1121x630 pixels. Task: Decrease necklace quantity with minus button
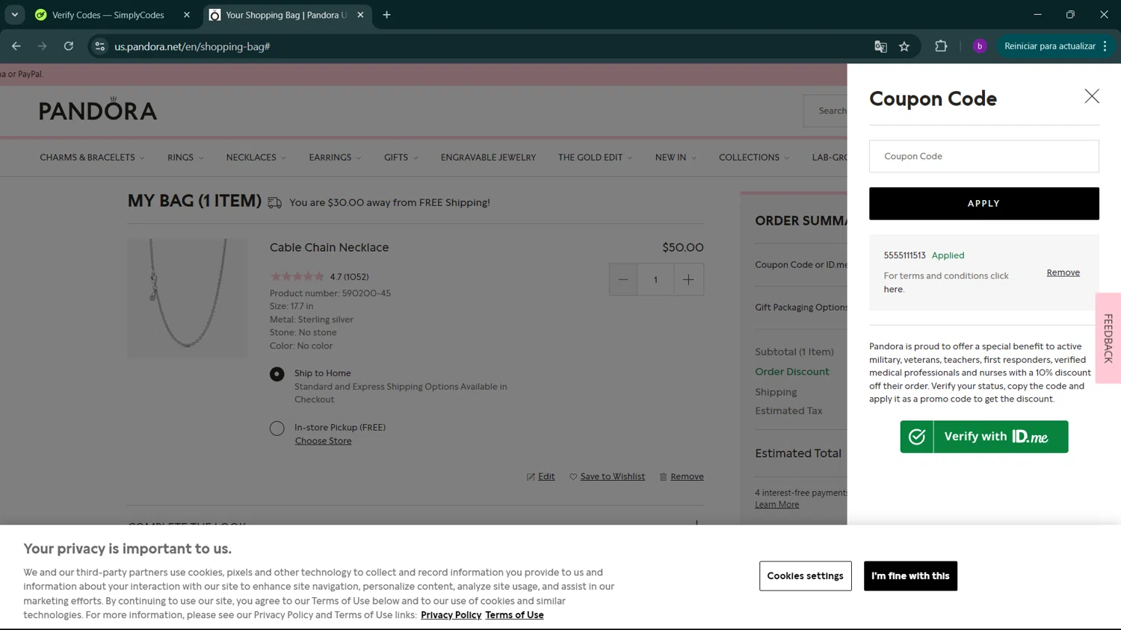coord(623,280)
